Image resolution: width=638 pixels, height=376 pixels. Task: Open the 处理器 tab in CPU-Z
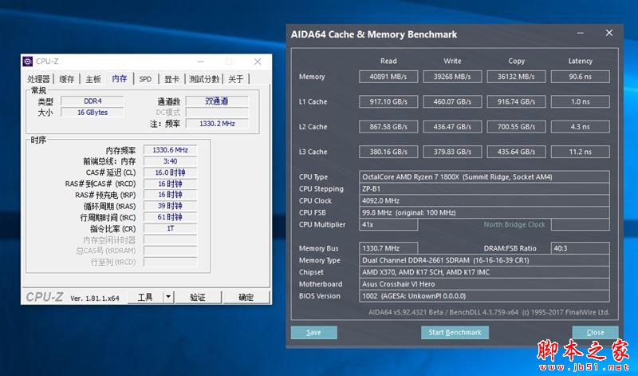(38, 79)
